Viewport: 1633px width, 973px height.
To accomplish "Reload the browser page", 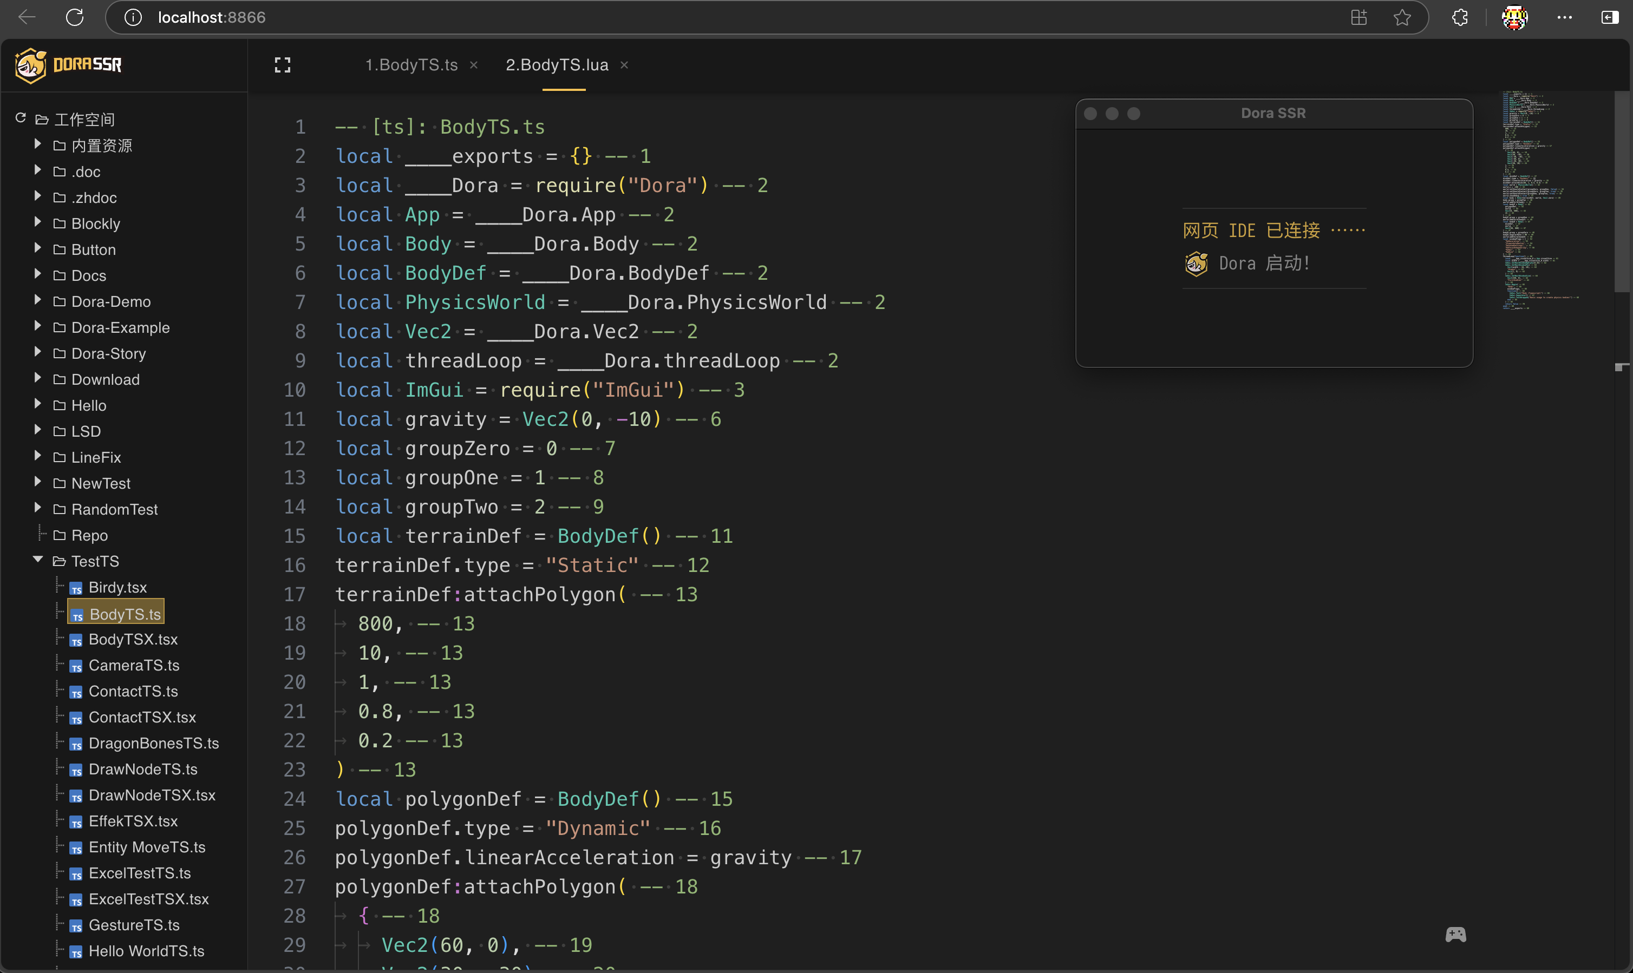I will point(75,18).
